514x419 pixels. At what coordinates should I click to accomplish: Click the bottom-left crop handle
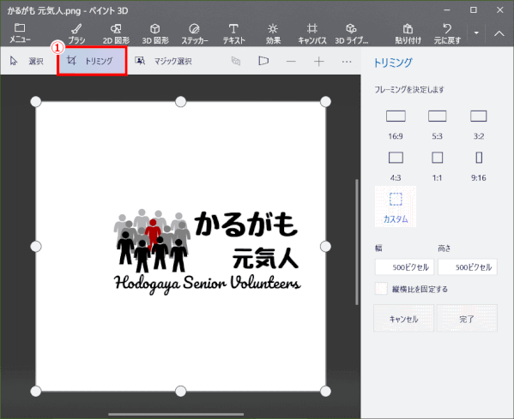point(36,392)
